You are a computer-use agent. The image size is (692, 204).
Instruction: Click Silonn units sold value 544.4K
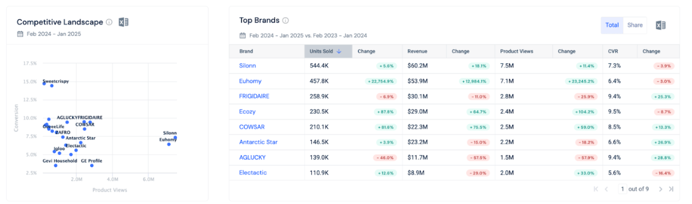[x=319, y=66]
